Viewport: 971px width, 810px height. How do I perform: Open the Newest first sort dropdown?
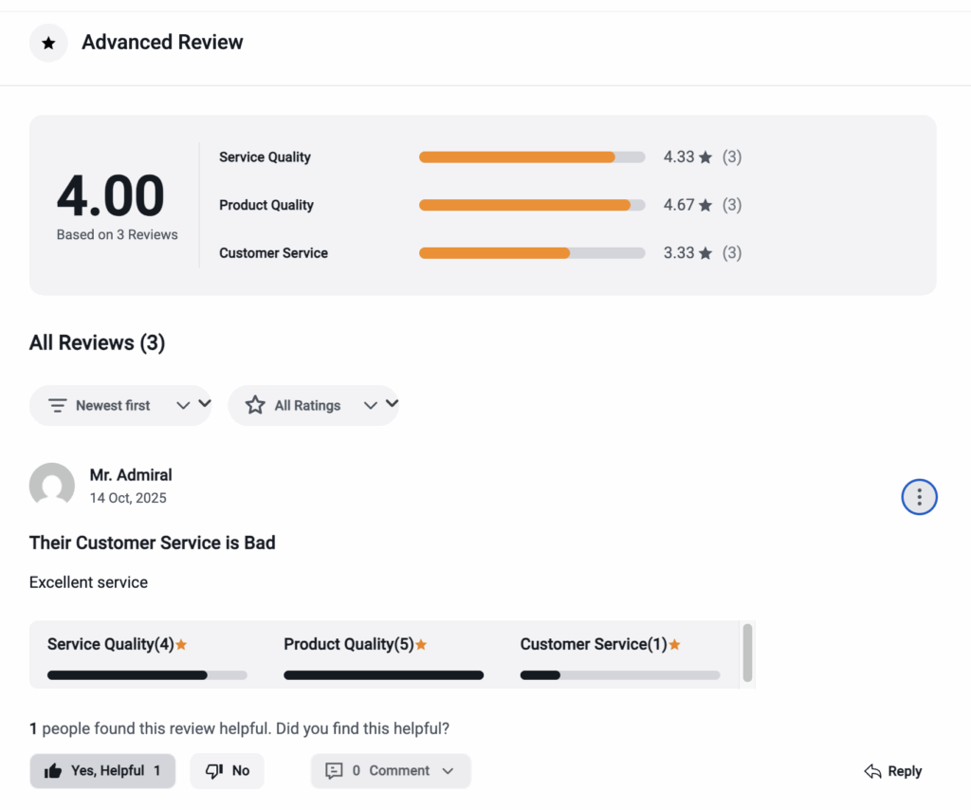tap(120, 406)
